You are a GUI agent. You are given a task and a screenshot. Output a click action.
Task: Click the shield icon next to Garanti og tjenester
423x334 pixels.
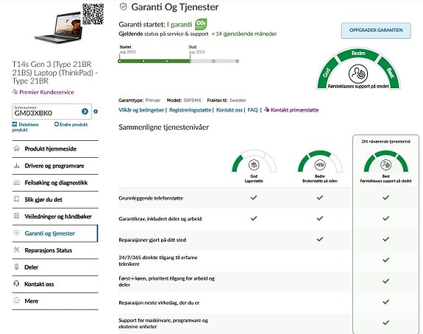click(x=17, y=233)
